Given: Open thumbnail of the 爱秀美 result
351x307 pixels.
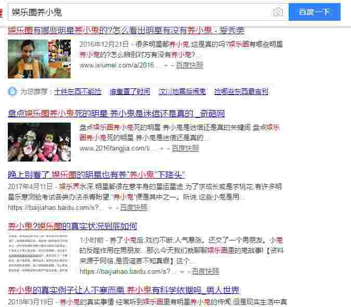Looking at the screenshot, I should click(x=39, y=59).
